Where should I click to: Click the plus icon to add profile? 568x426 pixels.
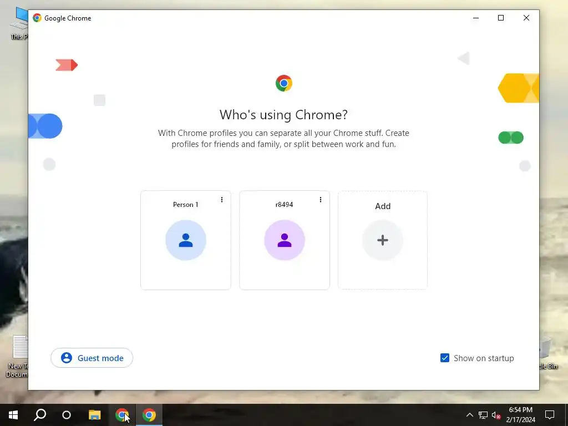click(383, 240)
